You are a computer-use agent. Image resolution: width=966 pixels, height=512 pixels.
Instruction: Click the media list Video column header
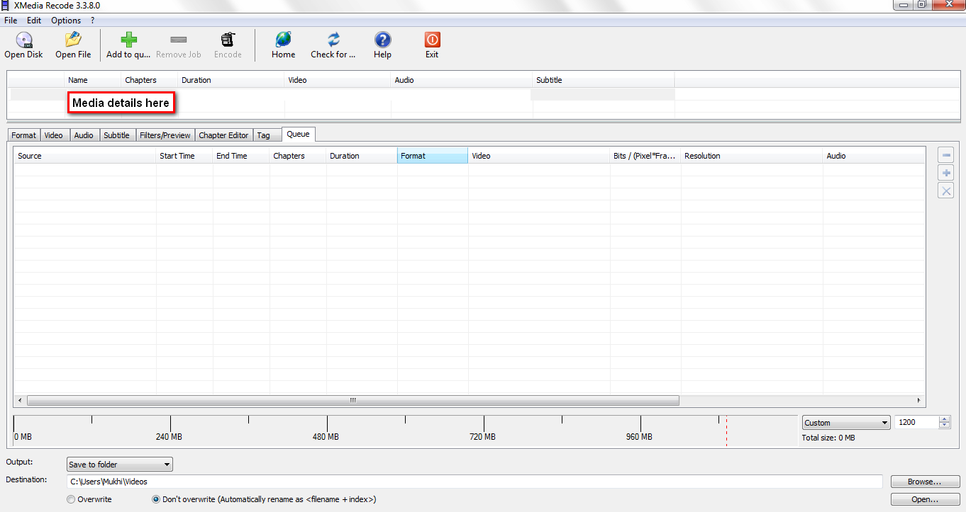point(338,80)
